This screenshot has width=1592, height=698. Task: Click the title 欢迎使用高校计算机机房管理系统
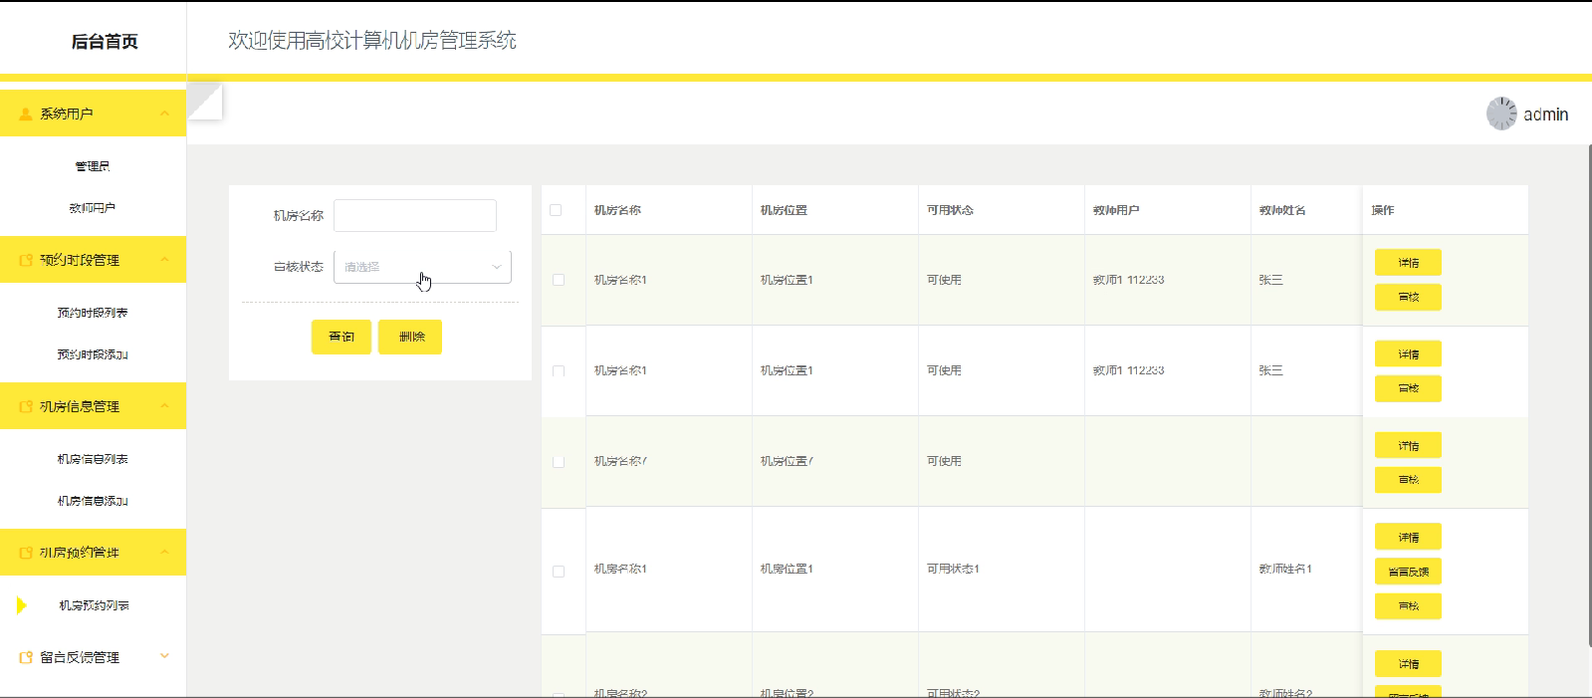(372, 40)
